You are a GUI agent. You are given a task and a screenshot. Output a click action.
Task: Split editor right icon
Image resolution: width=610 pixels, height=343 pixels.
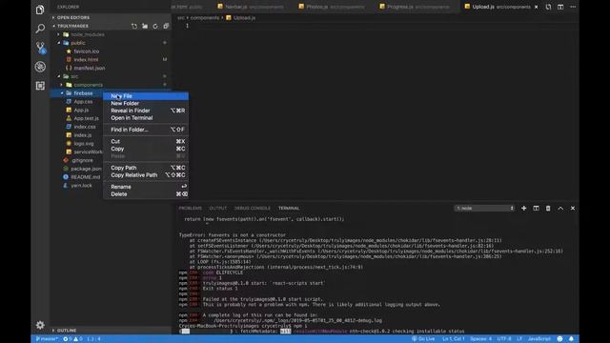pos(560,7)
